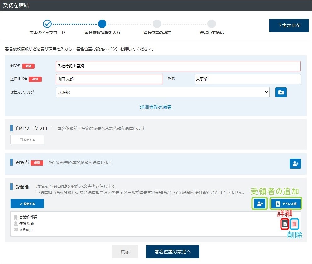Click the 確認して送信 step circle
Viewport: 312px width, 264px height.
212,24
